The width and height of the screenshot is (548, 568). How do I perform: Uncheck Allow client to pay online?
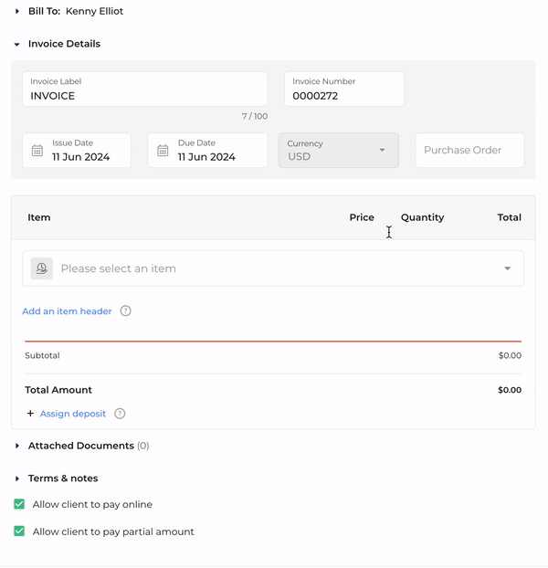[19, 504]
